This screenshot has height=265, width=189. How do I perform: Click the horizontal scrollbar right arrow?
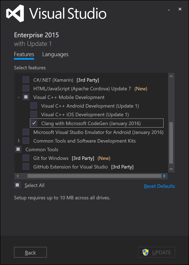tap(165, 176)
